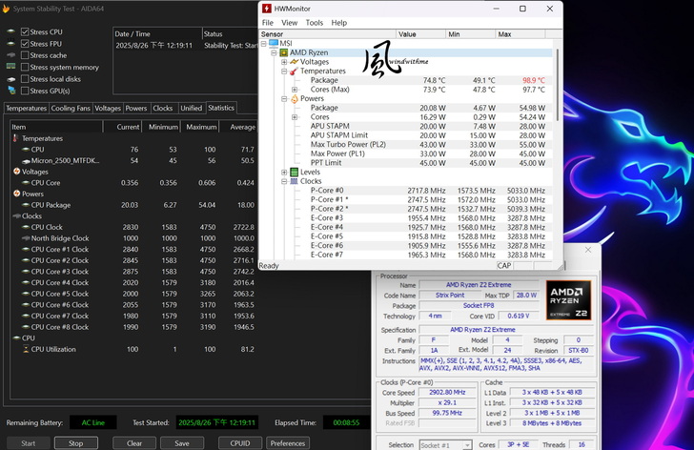Disable the Stress CPU checkbox
The image size is (694, 450).
25,32
